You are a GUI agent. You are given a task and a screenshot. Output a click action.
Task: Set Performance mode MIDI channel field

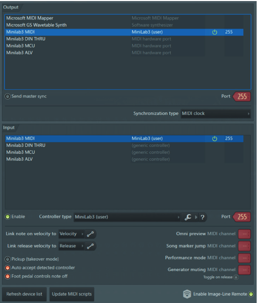click(245, 258)
